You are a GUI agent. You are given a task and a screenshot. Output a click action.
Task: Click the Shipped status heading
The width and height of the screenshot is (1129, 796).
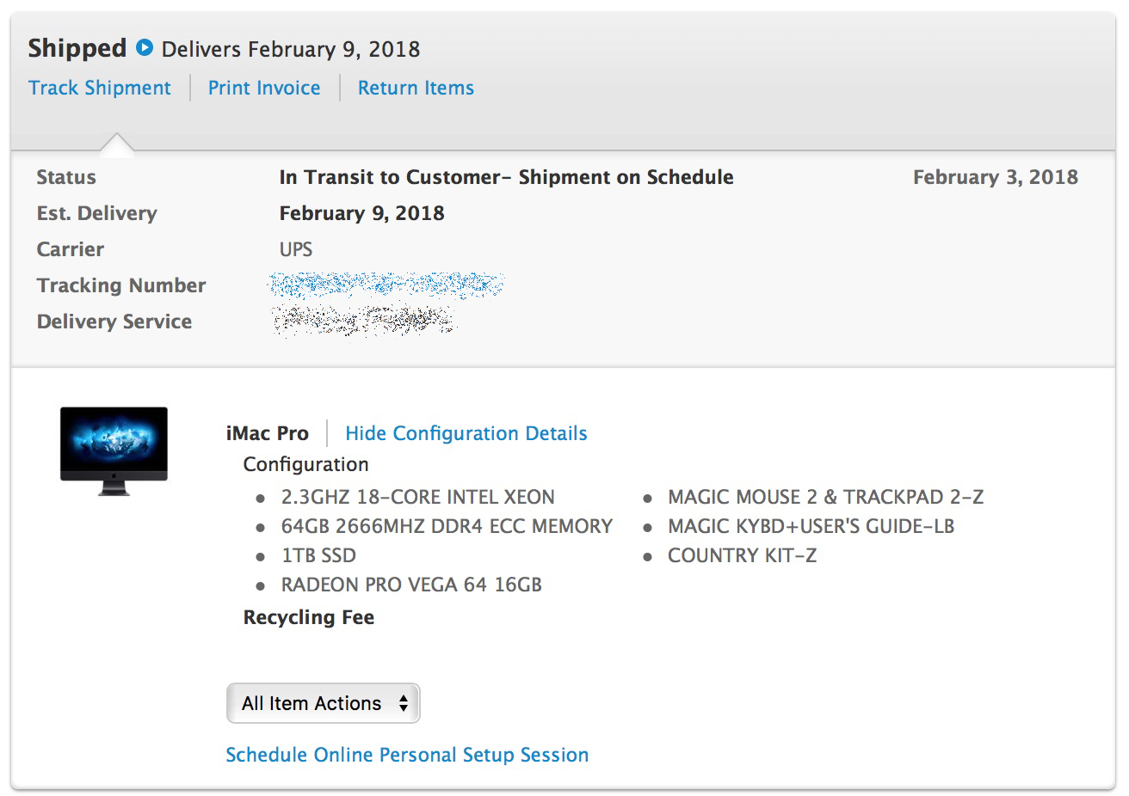point(77,48)
